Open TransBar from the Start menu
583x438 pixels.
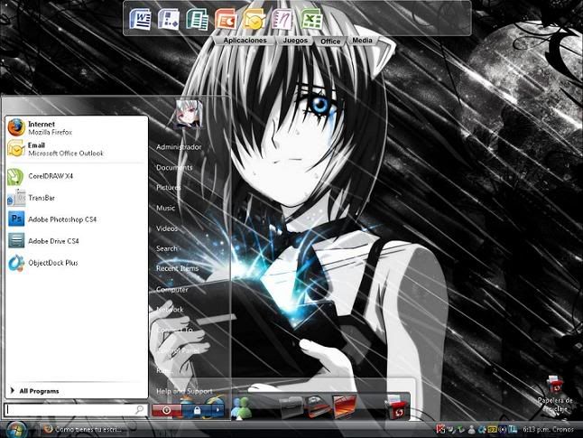[76, 198]
